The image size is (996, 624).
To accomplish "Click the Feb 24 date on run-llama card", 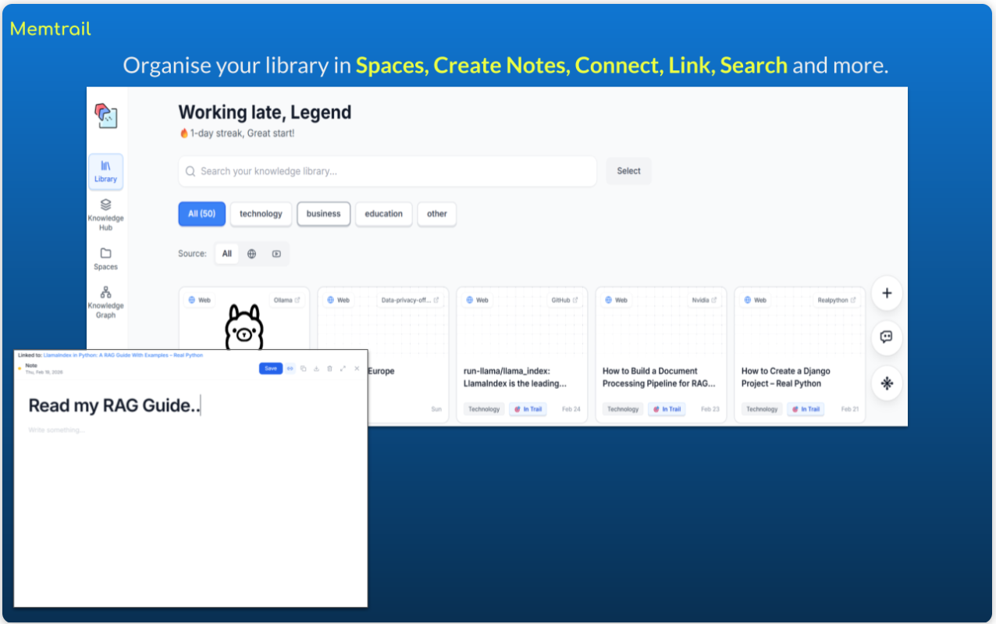I will pyautogui.click(x=571, y=409).
